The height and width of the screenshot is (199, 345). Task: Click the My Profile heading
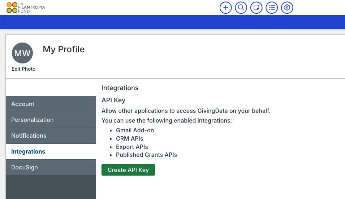[64, 49]
